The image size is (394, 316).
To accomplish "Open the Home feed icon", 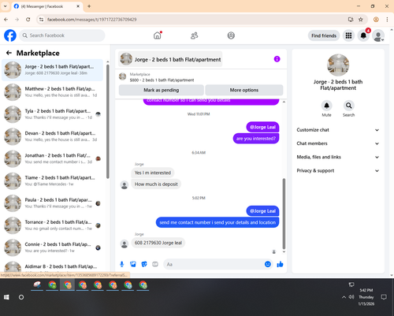I will 158,35.
